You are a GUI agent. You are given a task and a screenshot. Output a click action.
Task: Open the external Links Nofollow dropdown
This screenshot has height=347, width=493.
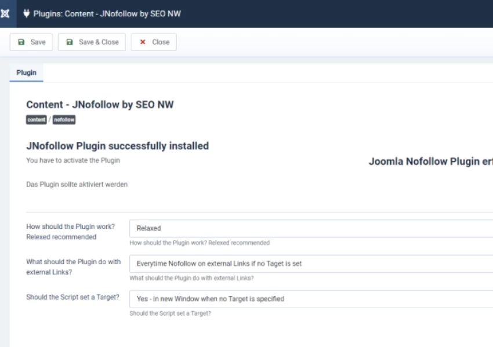click(311, 264)
